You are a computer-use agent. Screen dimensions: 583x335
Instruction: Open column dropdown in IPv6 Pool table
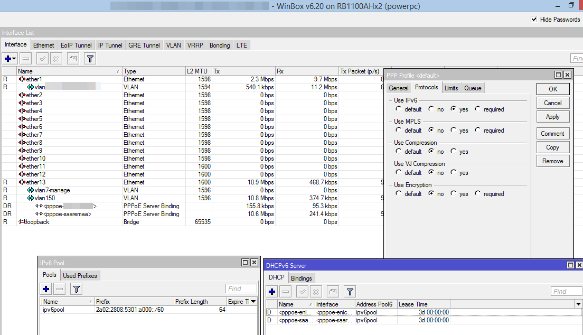[253, 302]
